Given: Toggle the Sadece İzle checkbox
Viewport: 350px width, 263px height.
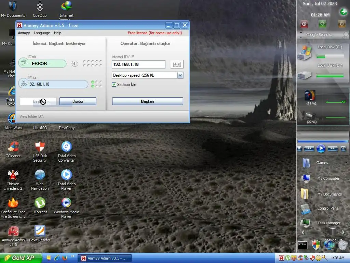Looking at the screenshot, I should (114, 84).
